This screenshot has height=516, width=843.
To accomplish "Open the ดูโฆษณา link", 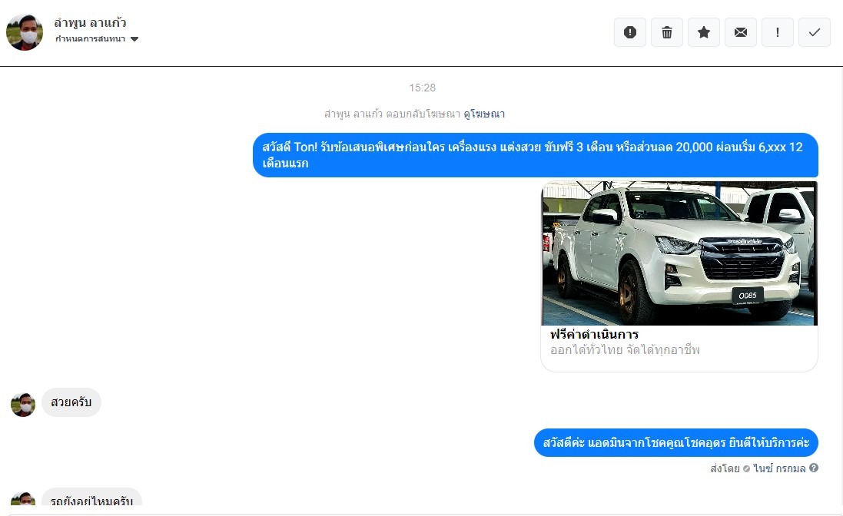I will (x=484, y=114).
